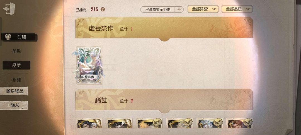
Task: Select the second 稀世 costume thumbnail
Action: coord(120,124)
